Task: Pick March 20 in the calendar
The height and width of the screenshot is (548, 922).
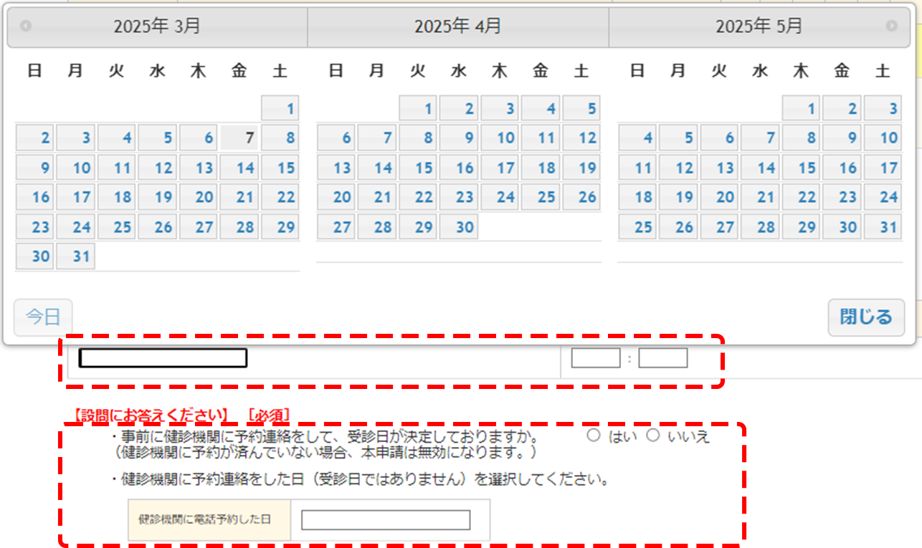Action: point(199,197)
